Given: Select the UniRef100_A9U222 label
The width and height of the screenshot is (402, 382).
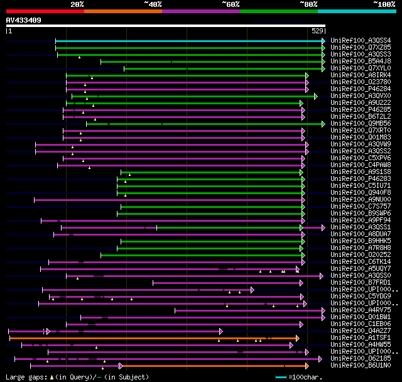Looking at the screenshot, I should click(x=361, y=103).
